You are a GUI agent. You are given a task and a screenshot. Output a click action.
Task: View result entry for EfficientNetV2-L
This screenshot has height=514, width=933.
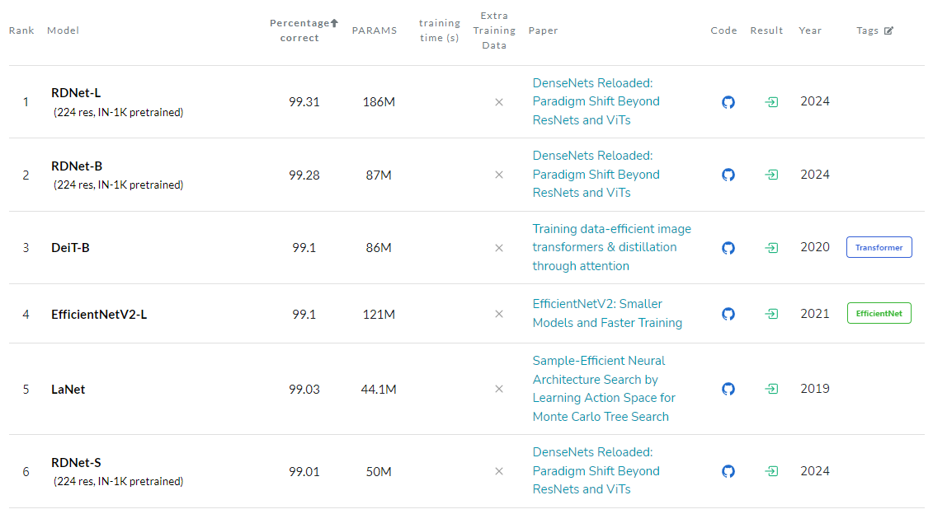[x=771, y=314]
